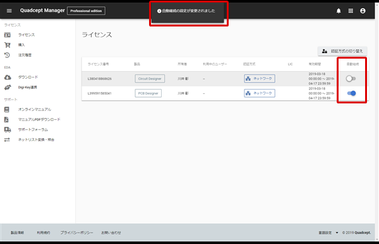Select license number L399591585041
This screenshot has width=379, height=244.
click(100, 93)
